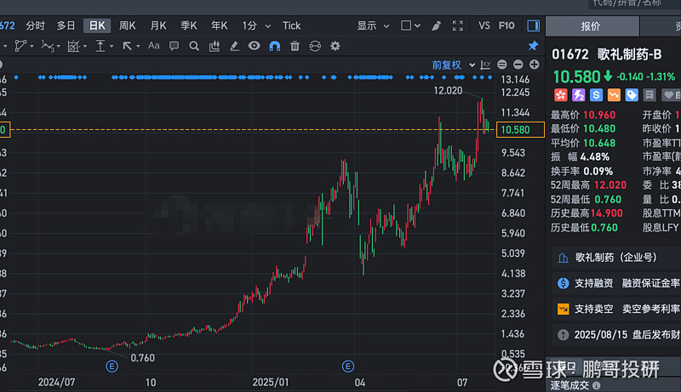Select the wave 1-3 pattern tool
The width and height of the screenshot is (681, 392).
click(x=48, y=46)
